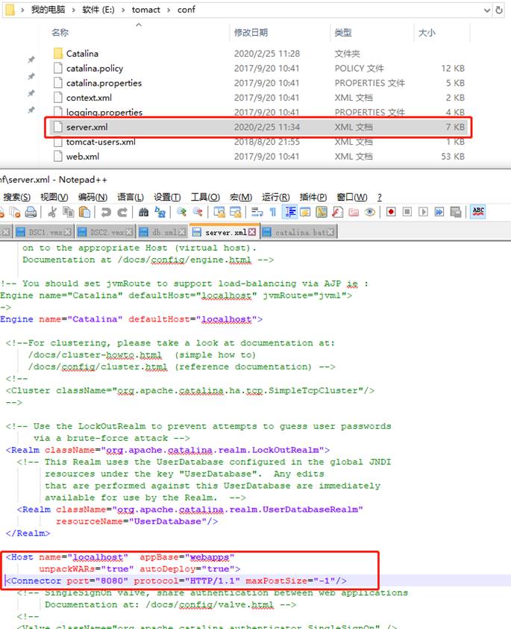Viewport: 511px width, 629px height.
Task: Open the 窗口(W) menu
Action: (352, 197)
